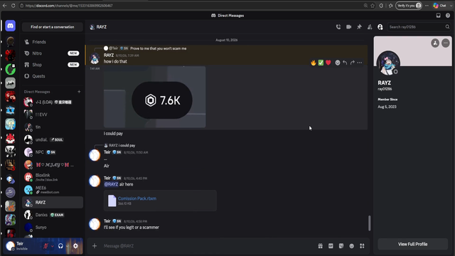
Task: Toggle the user profile panel
Action: click(x=380, y=27)
